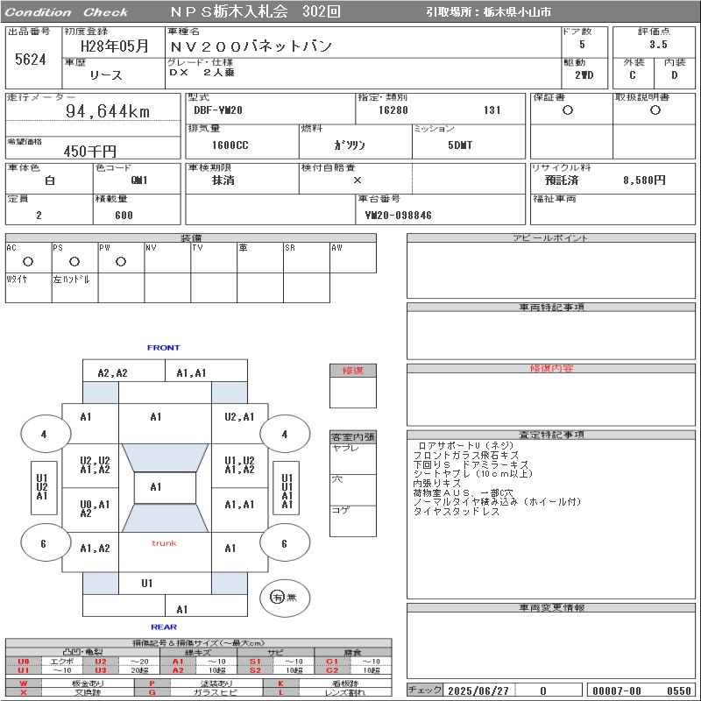Screen dimensions: 701x701
Task: Click the 有無 spare tire circle
Action: pyautogui.click(x=284, y=598)
